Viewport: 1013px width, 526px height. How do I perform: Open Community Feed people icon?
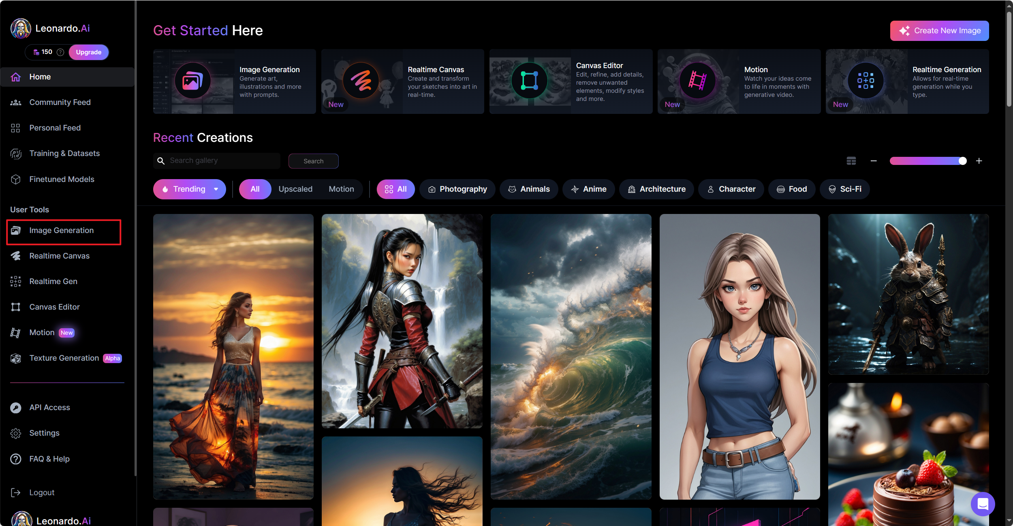tap(16, 103)
